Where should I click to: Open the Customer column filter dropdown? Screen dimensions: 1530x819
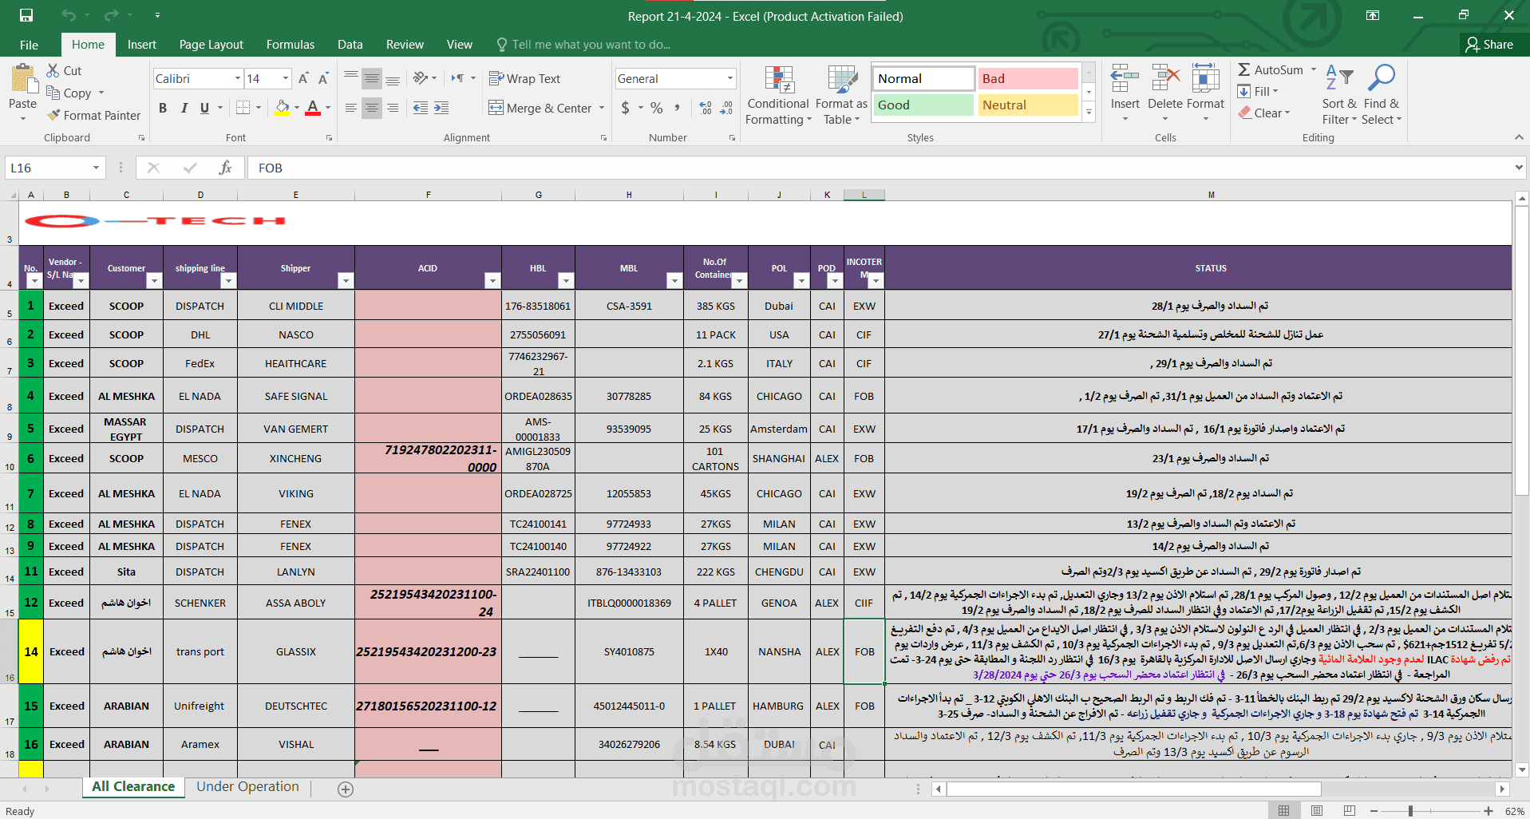tap(154, 281)
